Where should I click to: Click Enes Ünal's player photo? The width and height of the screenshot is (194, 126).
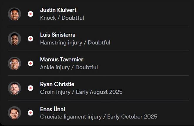pyautogui.click(x=14, y=113)
